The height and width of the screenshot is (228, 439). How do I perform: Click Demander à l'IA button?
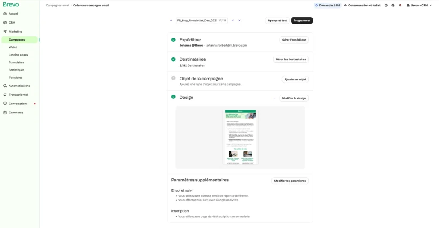point(328,6)
